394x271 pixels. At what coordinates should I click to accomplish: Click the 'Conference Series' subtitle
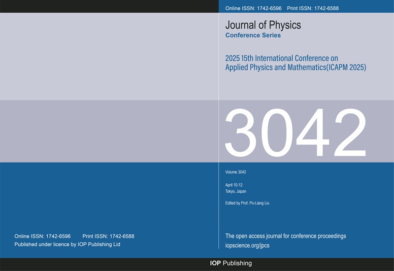coord(253,35)
